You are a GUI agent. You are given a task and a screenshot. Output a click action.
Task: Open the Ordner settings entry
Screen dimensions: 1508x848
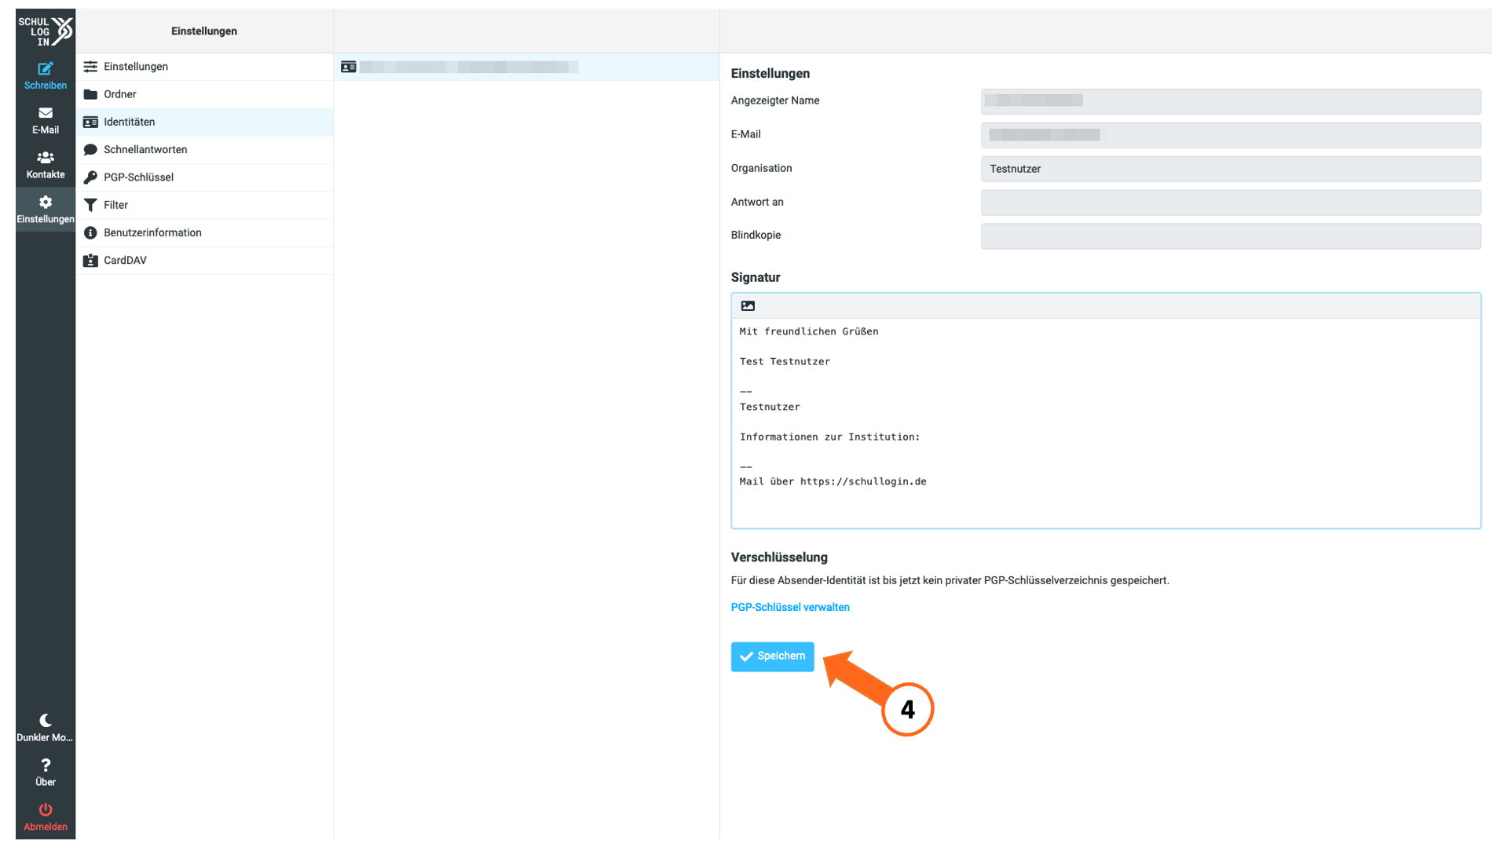[x=204, y=94]
